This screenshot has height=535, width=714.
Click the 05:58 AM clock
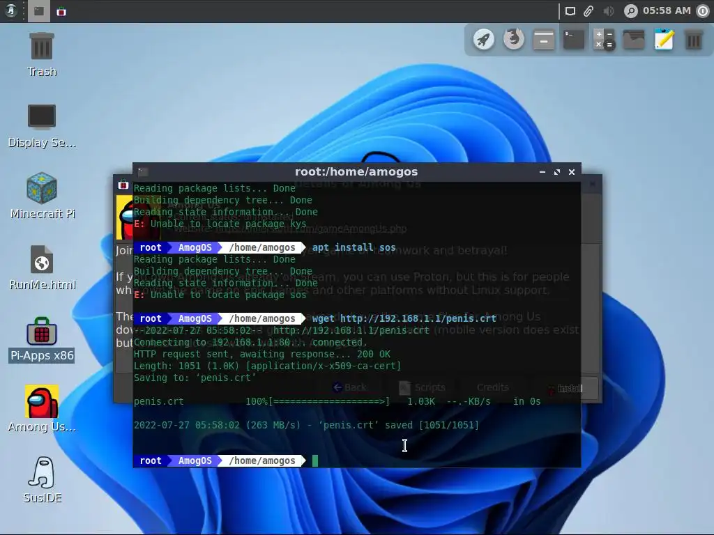click(x=666, y=10)
